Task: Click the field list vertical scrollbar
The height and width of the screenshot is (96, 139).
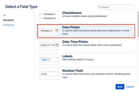Action: click(138, 24)
